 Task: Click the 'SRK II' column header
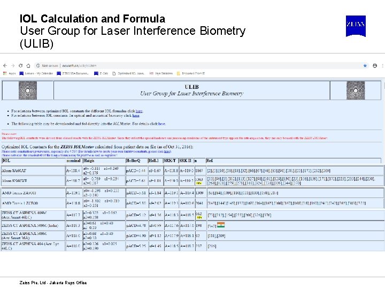click(187, 161)
